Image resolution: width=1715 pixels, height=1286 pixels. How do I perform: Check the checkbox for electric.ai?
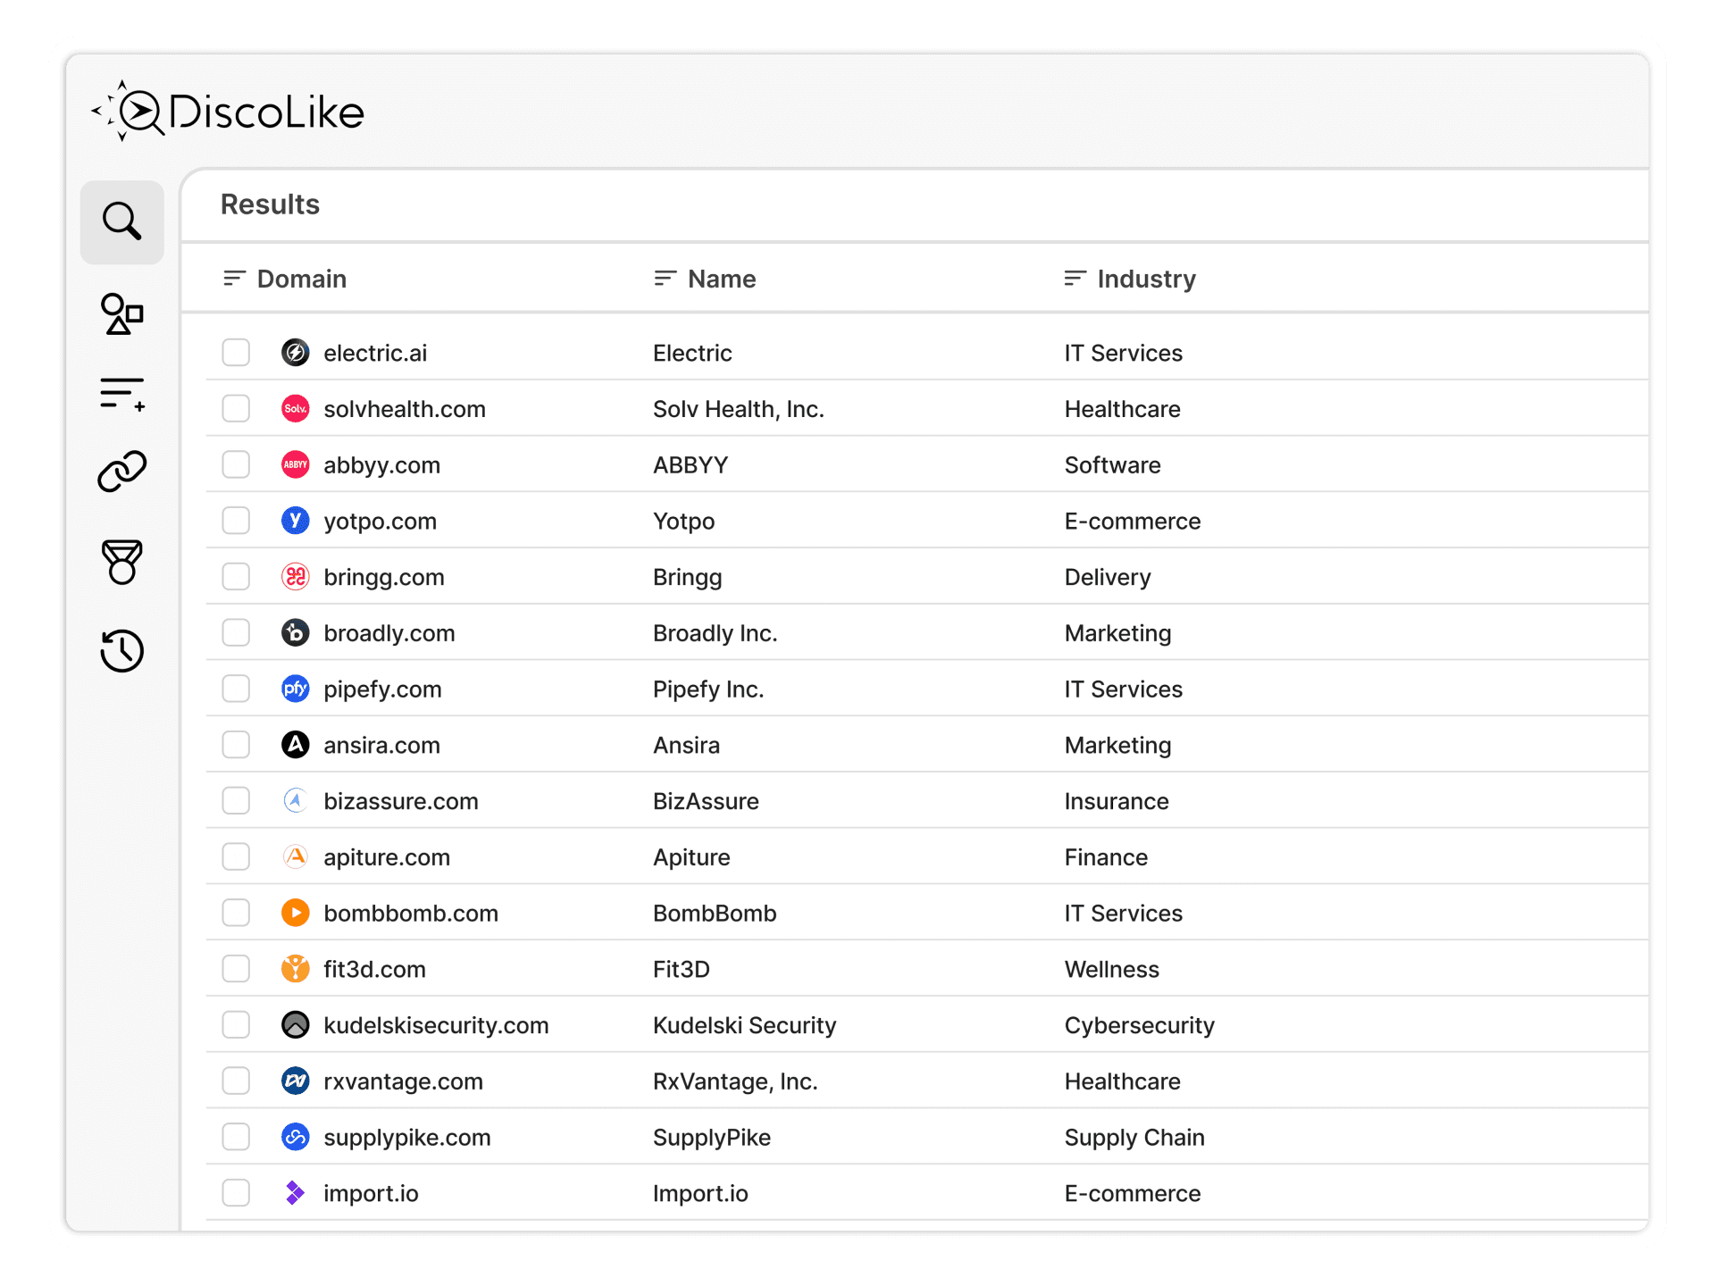tap(235, 353)
